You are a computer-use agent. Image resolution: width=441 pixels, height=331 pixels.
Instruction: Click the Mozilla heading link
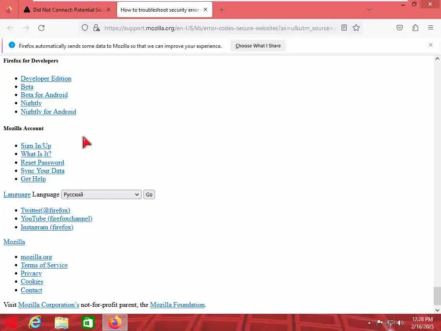[14, 242]
